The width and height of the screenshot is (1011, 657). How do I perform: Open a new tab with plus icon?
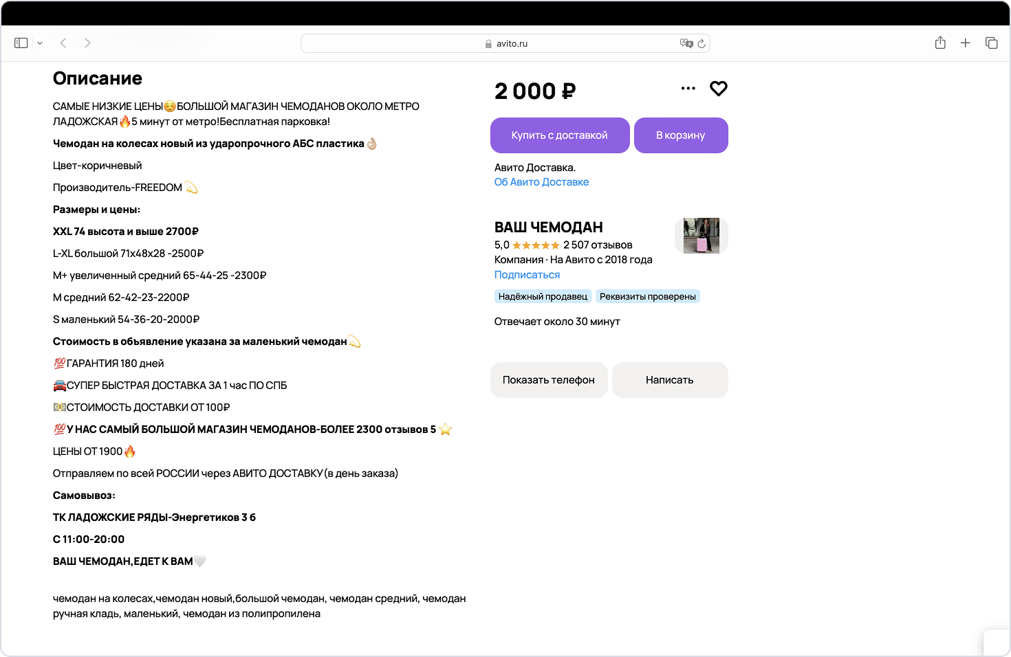click(x=966, y=43)
